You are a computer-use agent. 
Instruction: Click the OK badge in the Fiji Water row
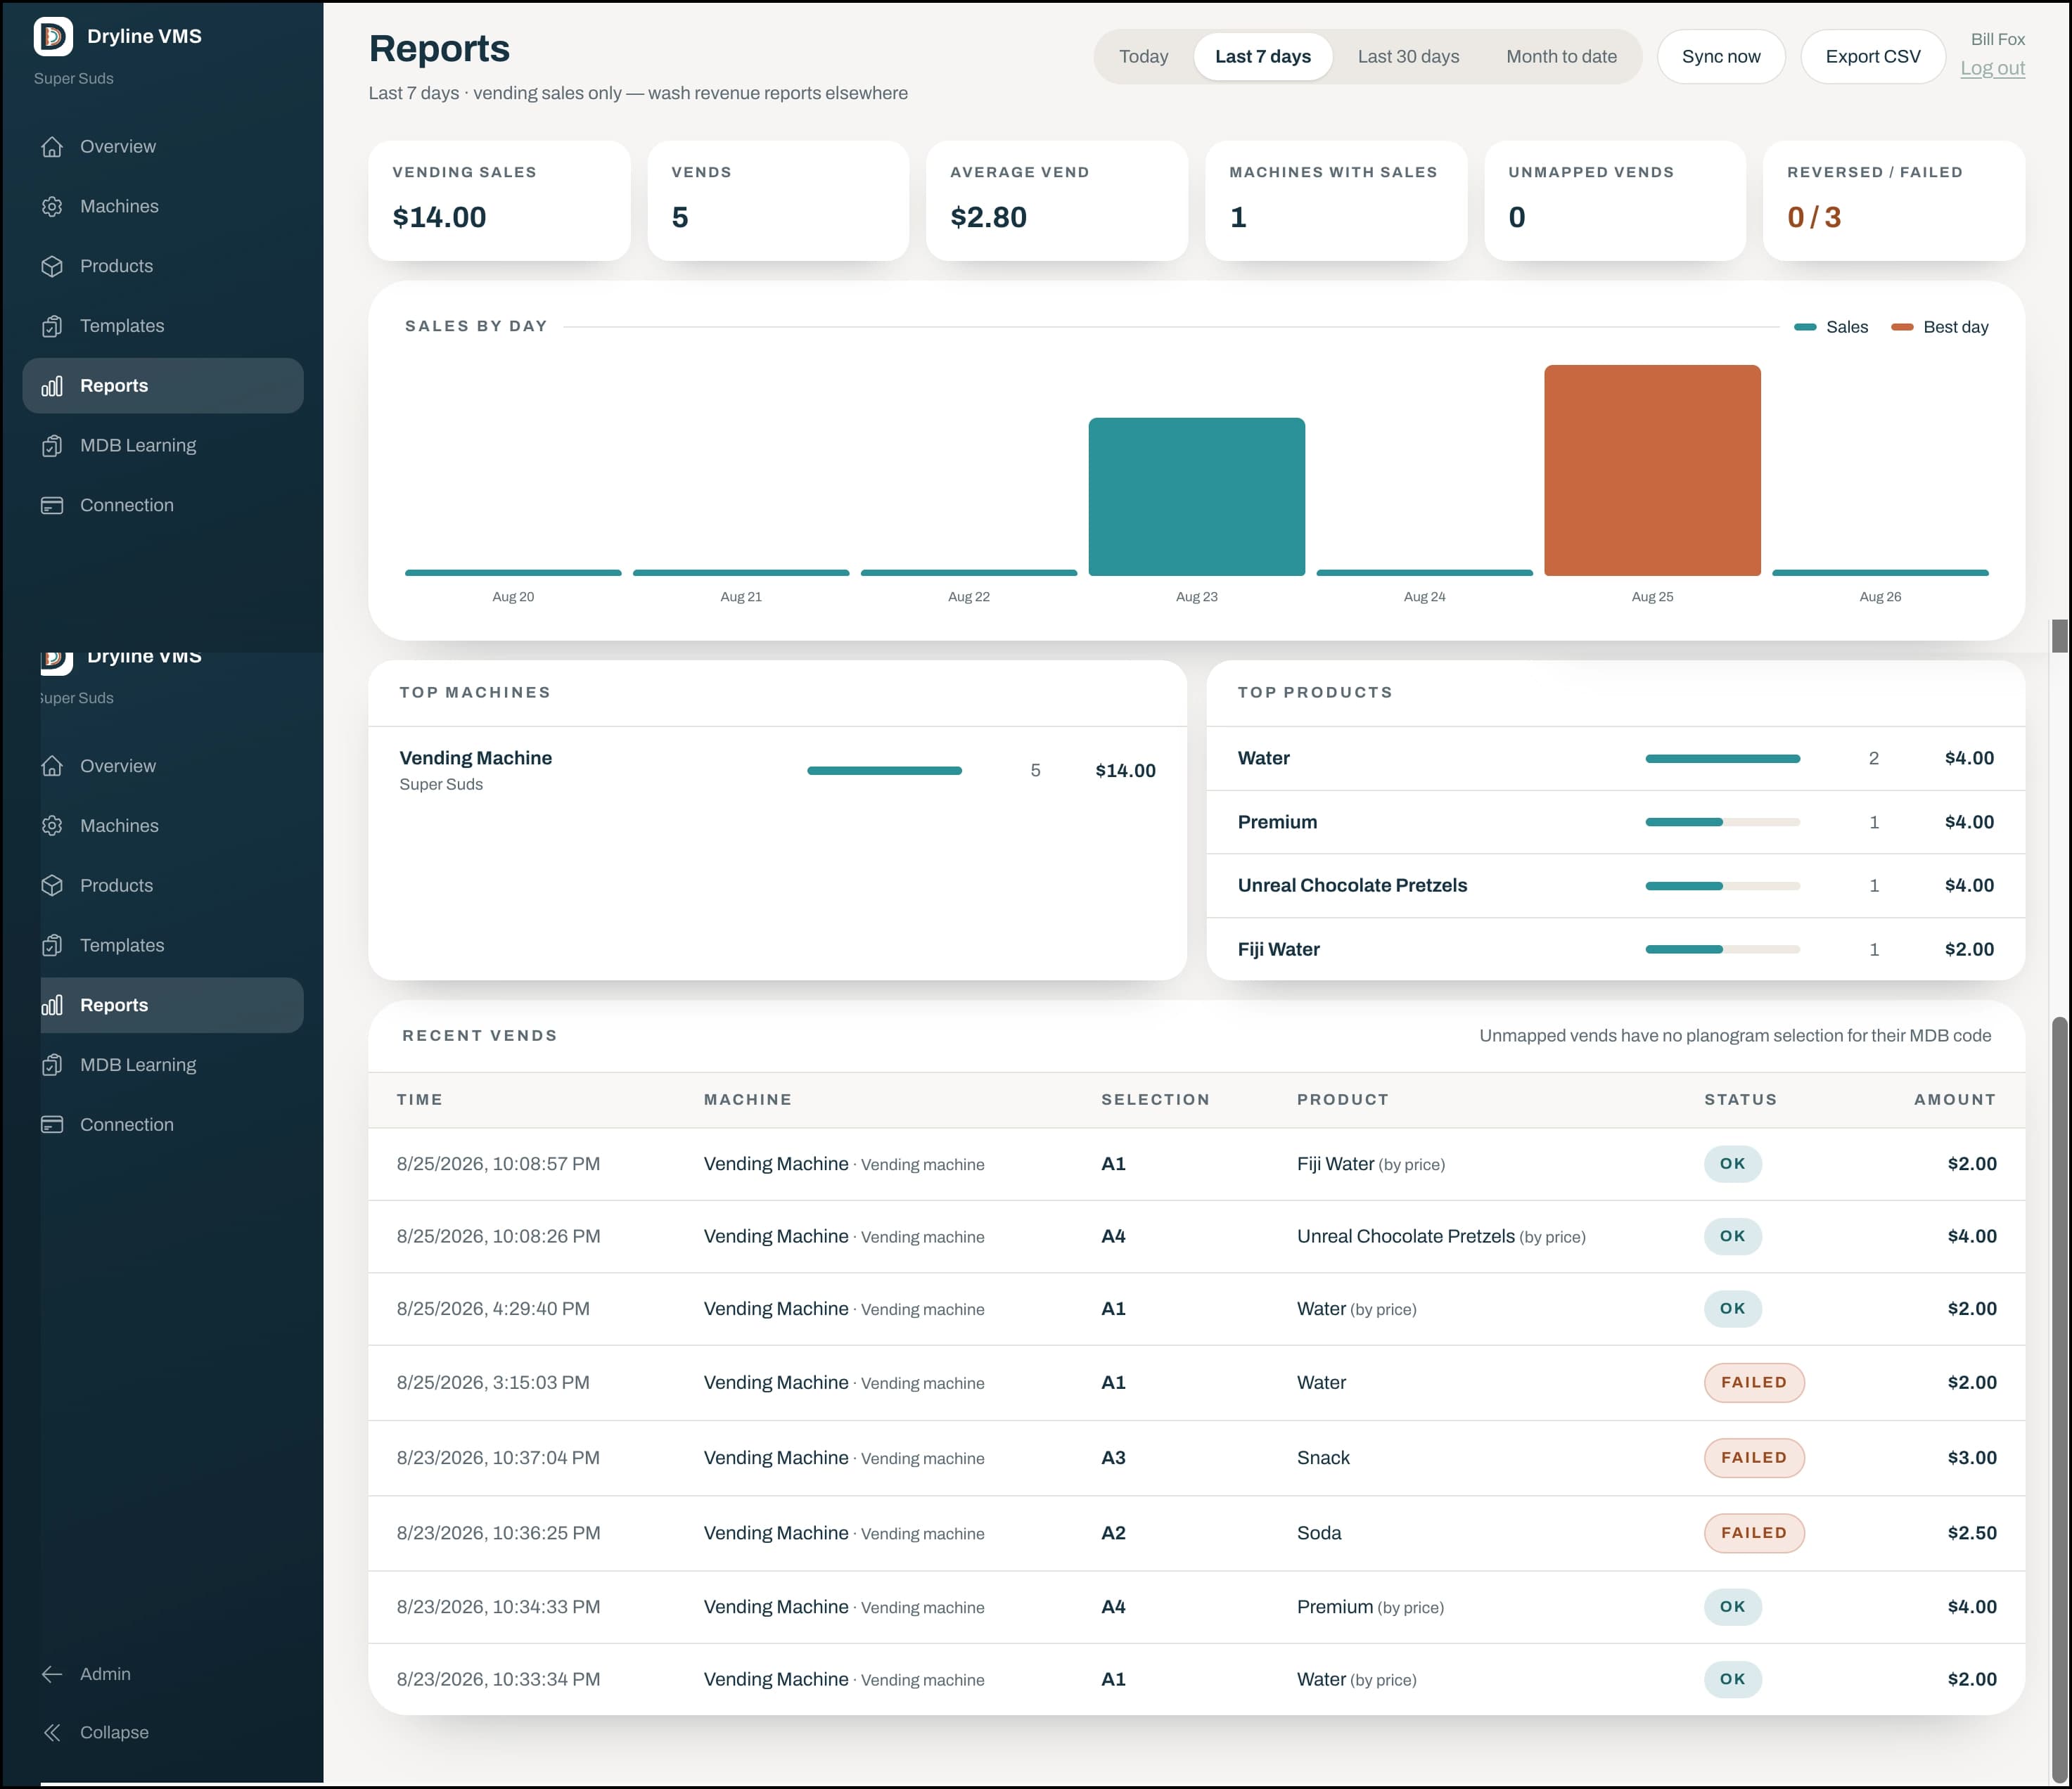[x=1732, y=1164]
